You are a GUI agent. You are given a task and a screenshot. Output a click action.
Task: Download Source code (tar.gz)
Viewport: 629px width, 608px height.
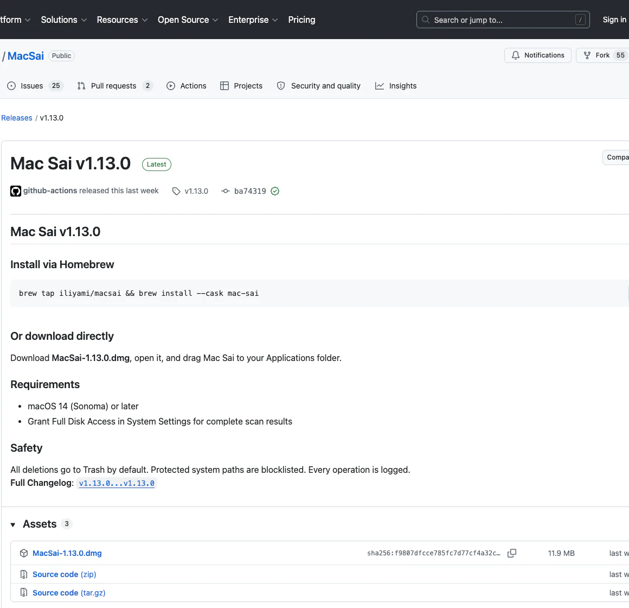click(x=69, y=593)
